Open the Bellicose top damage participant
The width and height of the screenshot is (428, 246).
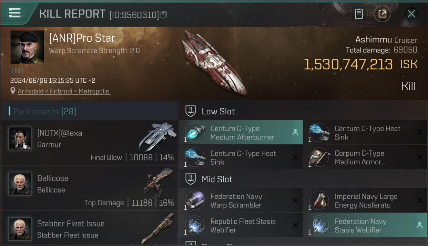point(90,188)
